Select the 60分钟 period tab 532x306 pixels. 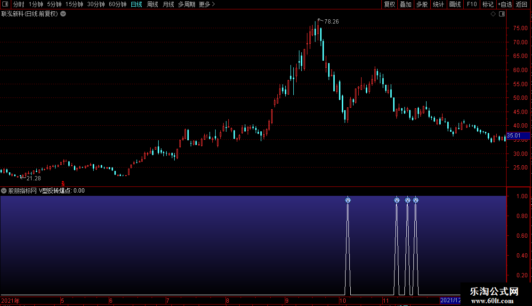pyautogui.click(x=118, y=4)
